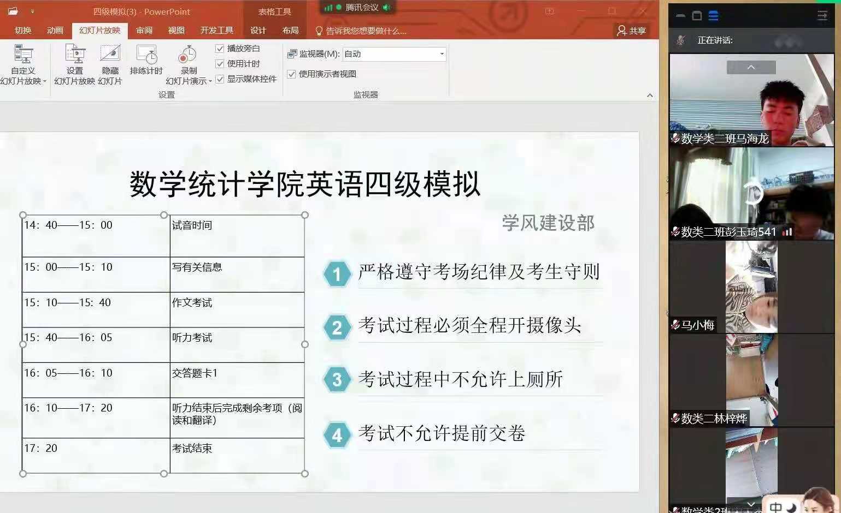Screen dimensions: 841x513
Task: Switch Tencent Meeting panel to list layout icon
Action: [x=713, y=16]
